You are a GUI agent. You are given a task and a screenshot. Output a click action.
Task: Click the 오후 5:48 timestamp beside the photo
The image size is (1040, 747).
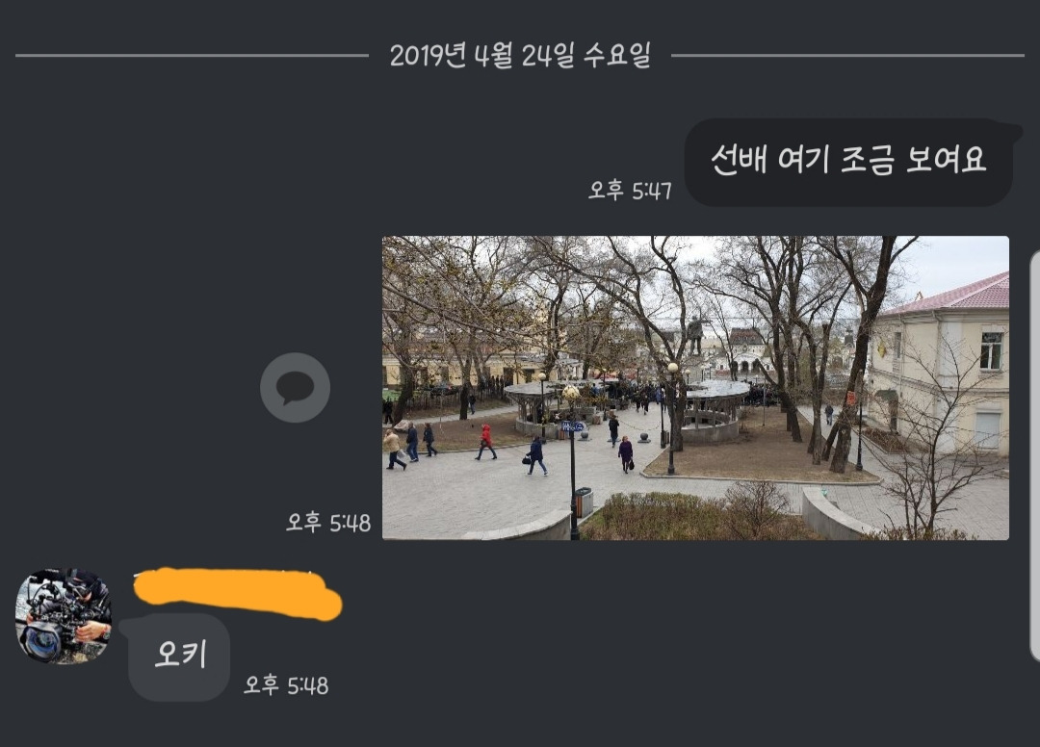tap(328, 523)
